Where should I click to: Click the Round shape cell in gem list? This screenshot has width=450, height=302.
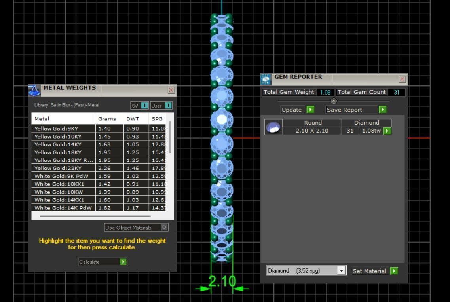[311, 123]
